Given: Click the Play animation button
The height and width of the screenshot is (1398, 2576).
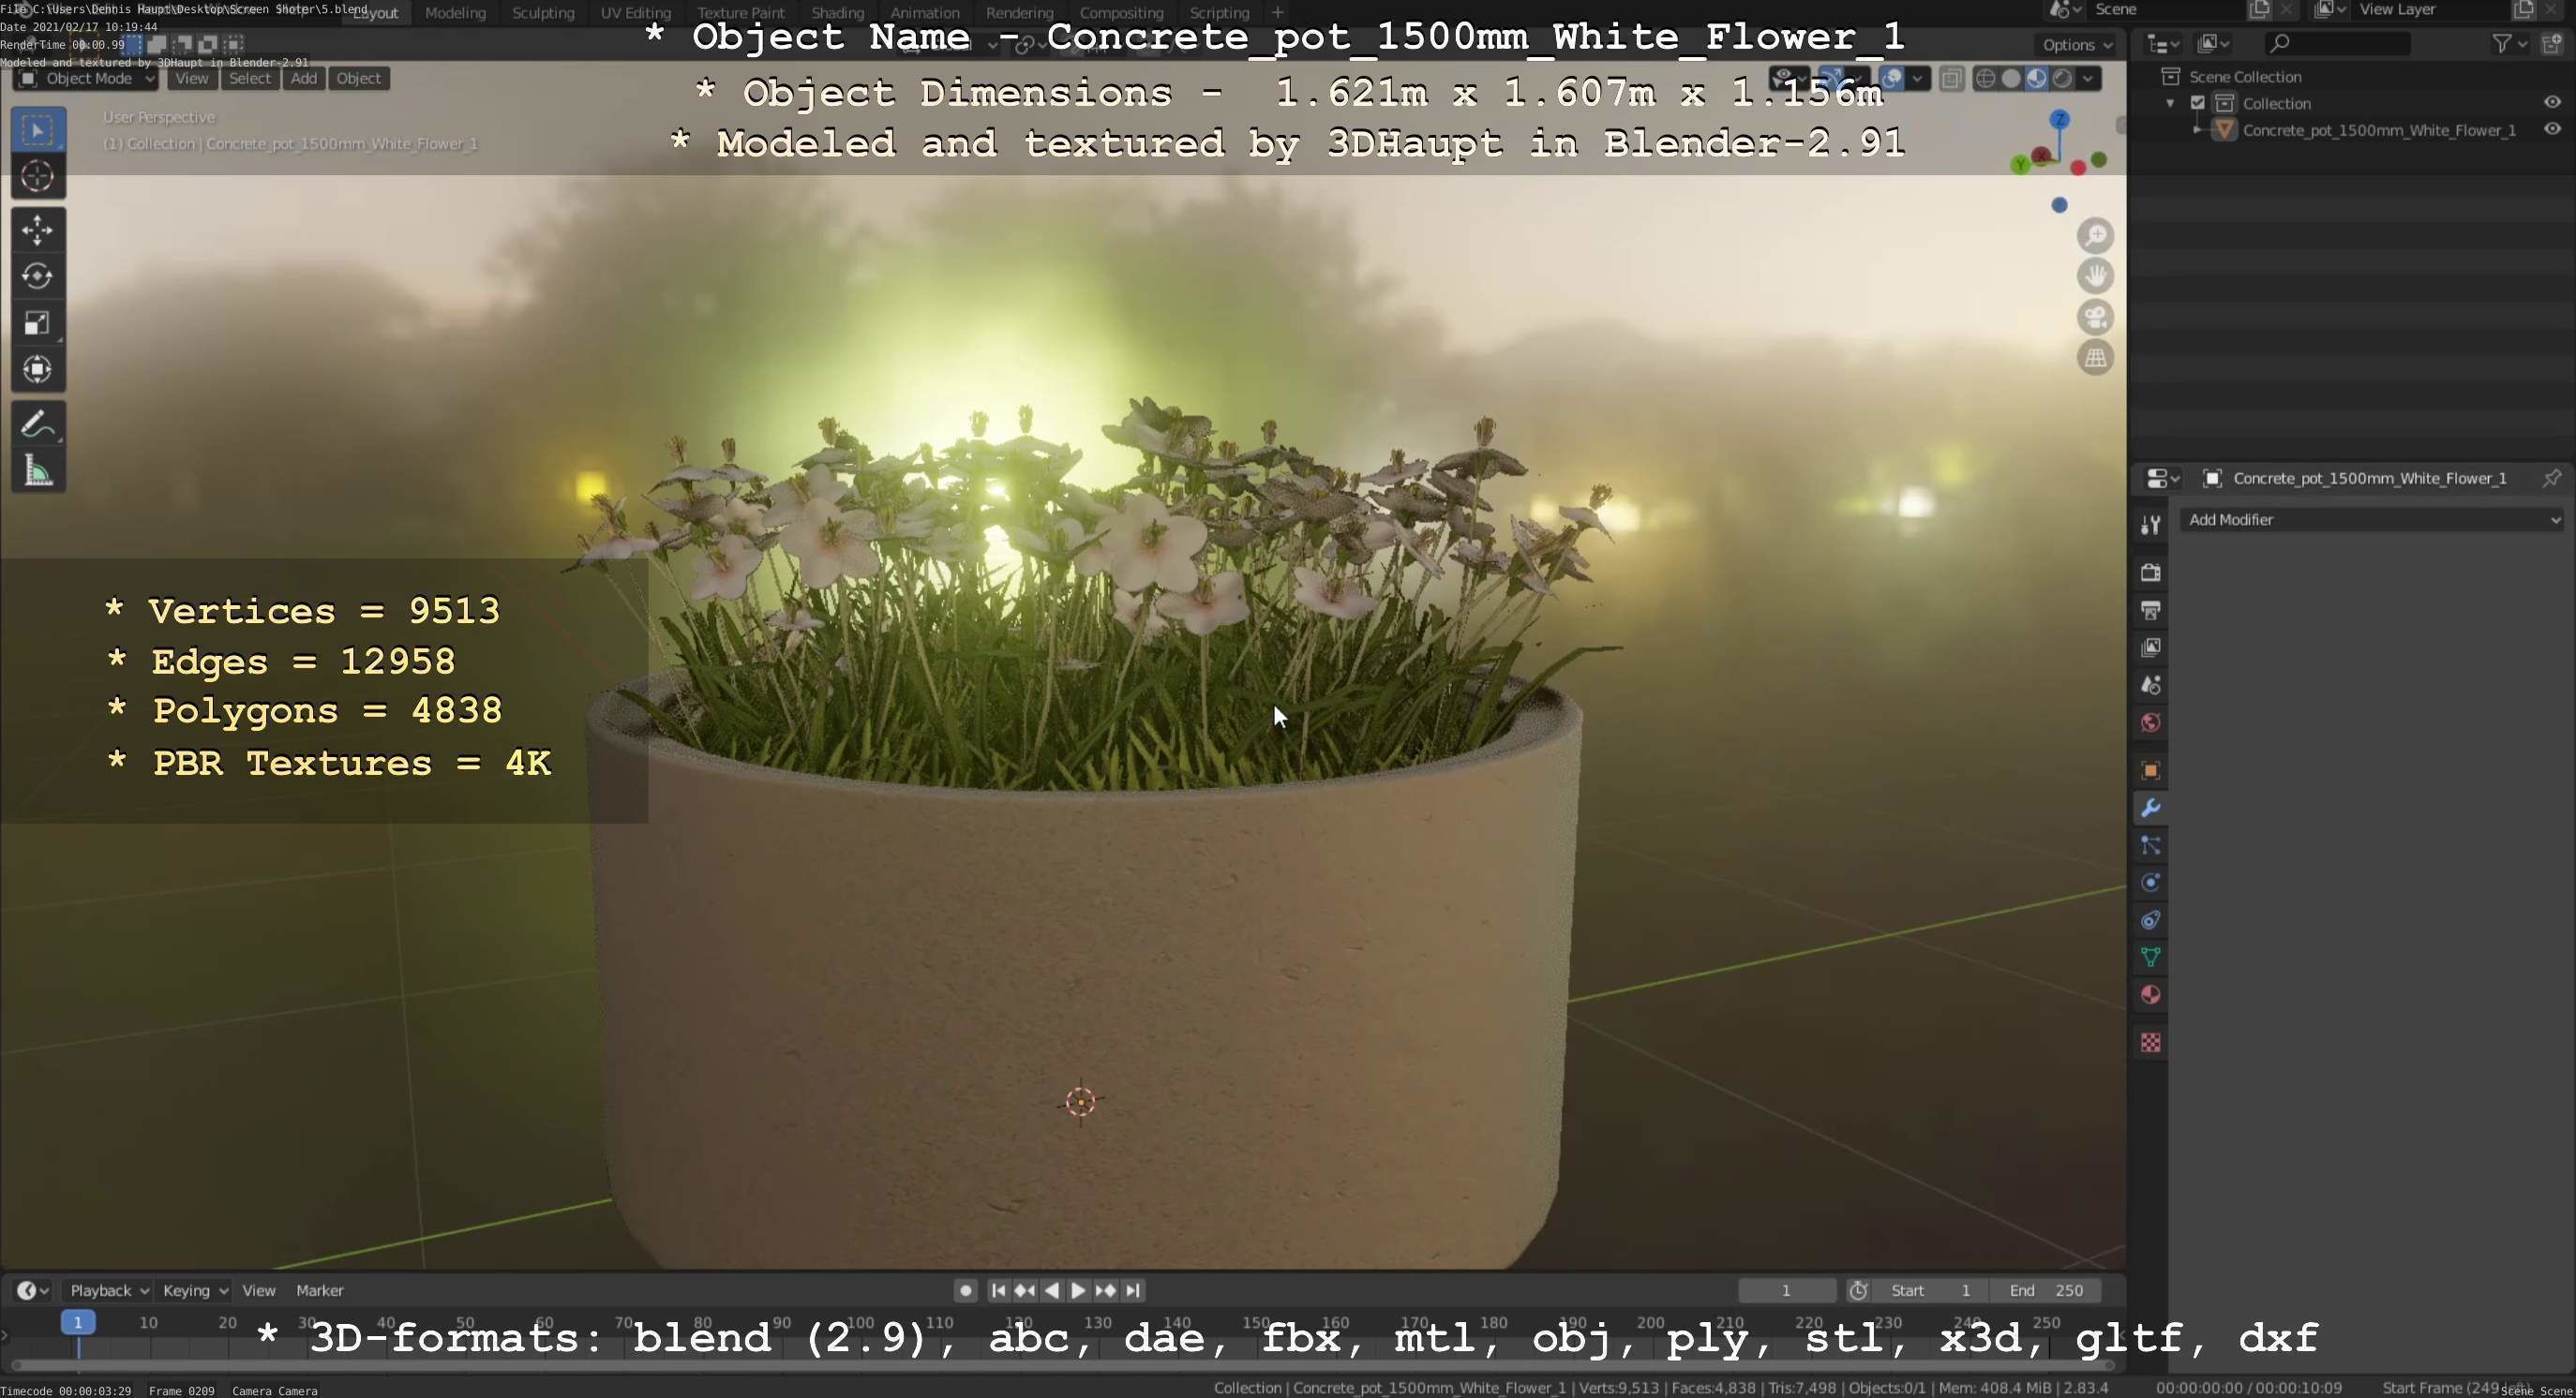Looking at the screenshot, I should [1078, 1291].
